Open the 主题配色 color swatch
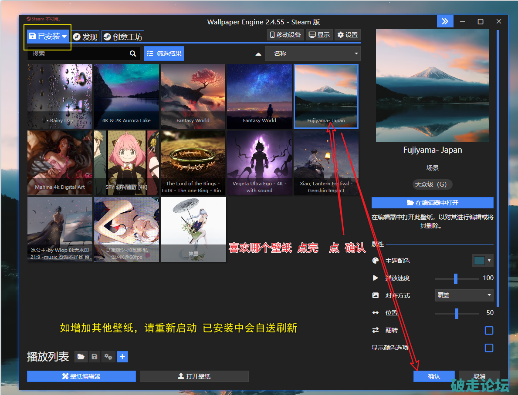This screenshot has height=395, width=518. coord(482,261)
